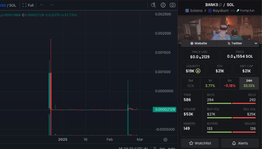Take a chart snapshot with camera icon

point(173,5)
